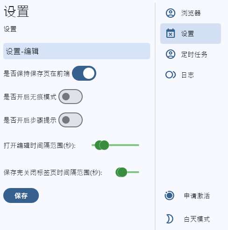Select the 设置 sidebar entry label

click(187, 34)
